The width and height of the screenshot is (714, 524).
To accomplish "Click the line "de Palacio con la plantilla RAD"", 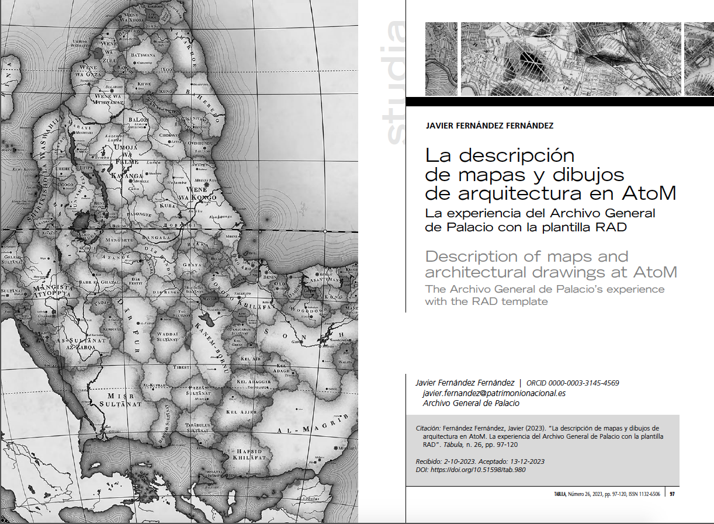I will (525, 228).
